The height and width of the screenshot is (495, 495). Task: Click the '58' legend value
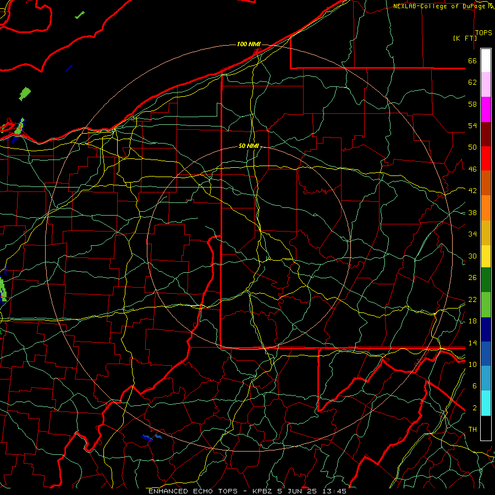pos(472,104)
